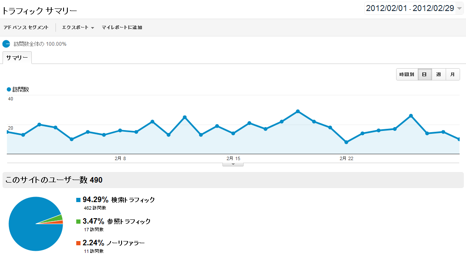Click the blue 検索トラフィック legend square
Screen dimensions: 466x258
[x=78, y=200]
